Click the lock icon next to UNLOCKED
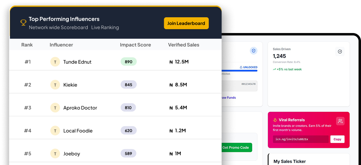 241,67
